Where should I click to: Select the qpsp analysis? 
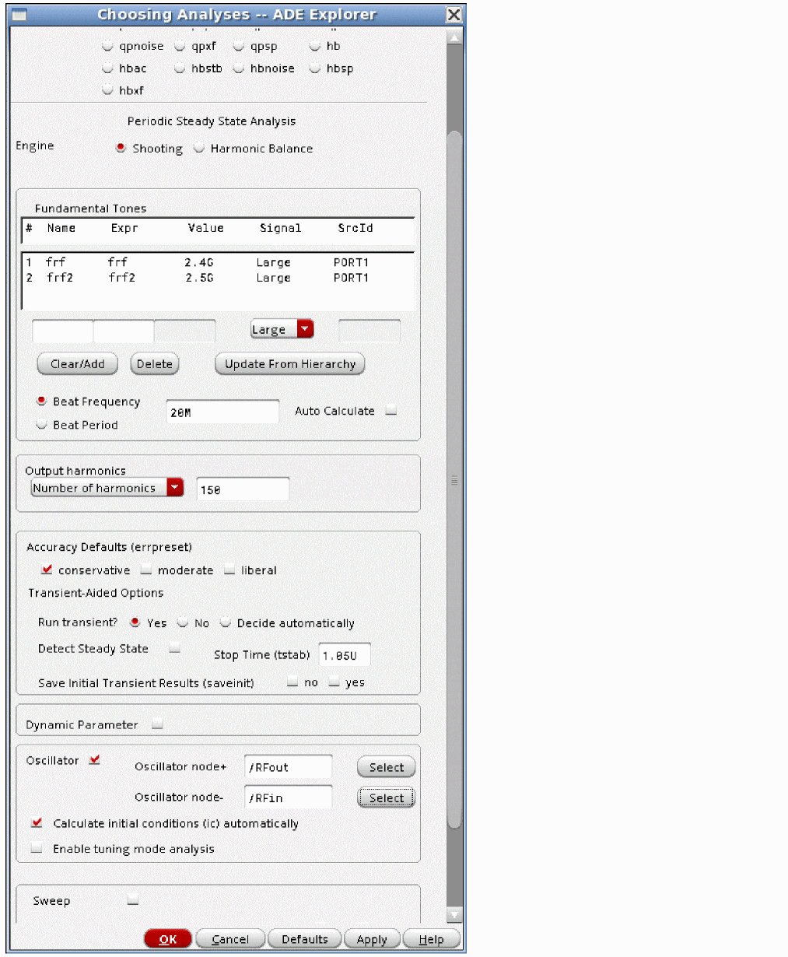click(239, 46)
